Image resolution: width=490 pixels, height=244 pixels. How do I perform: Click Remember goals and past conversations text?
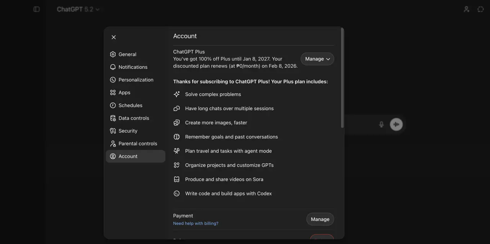231,137
